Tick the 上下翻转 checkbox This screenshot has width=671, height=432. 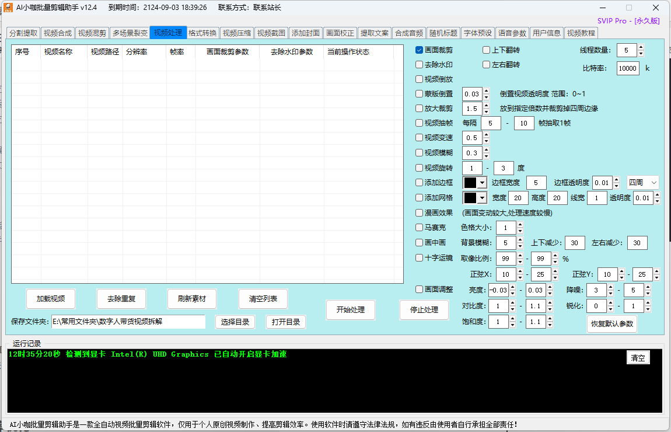coord(486,50)
